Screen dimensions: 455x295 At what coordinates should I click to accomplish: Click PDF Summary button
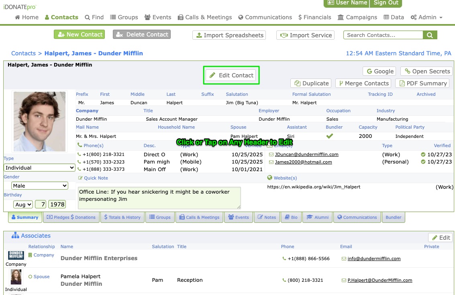click(422, 83)
